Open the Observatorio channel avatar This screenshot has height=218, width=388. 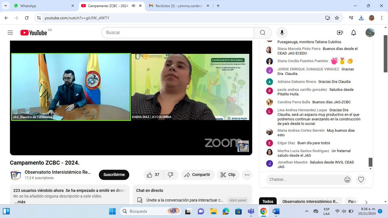16,175
